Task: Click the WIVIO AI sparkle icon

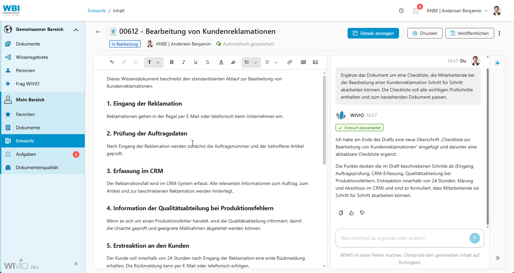Action: pyautogui.click(x=497, y=63)
